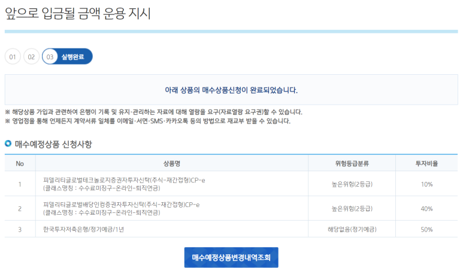Click the 앞으로 입금될 금액 운용 지시 heading
The image size is (463, 268).
(78, 14)
